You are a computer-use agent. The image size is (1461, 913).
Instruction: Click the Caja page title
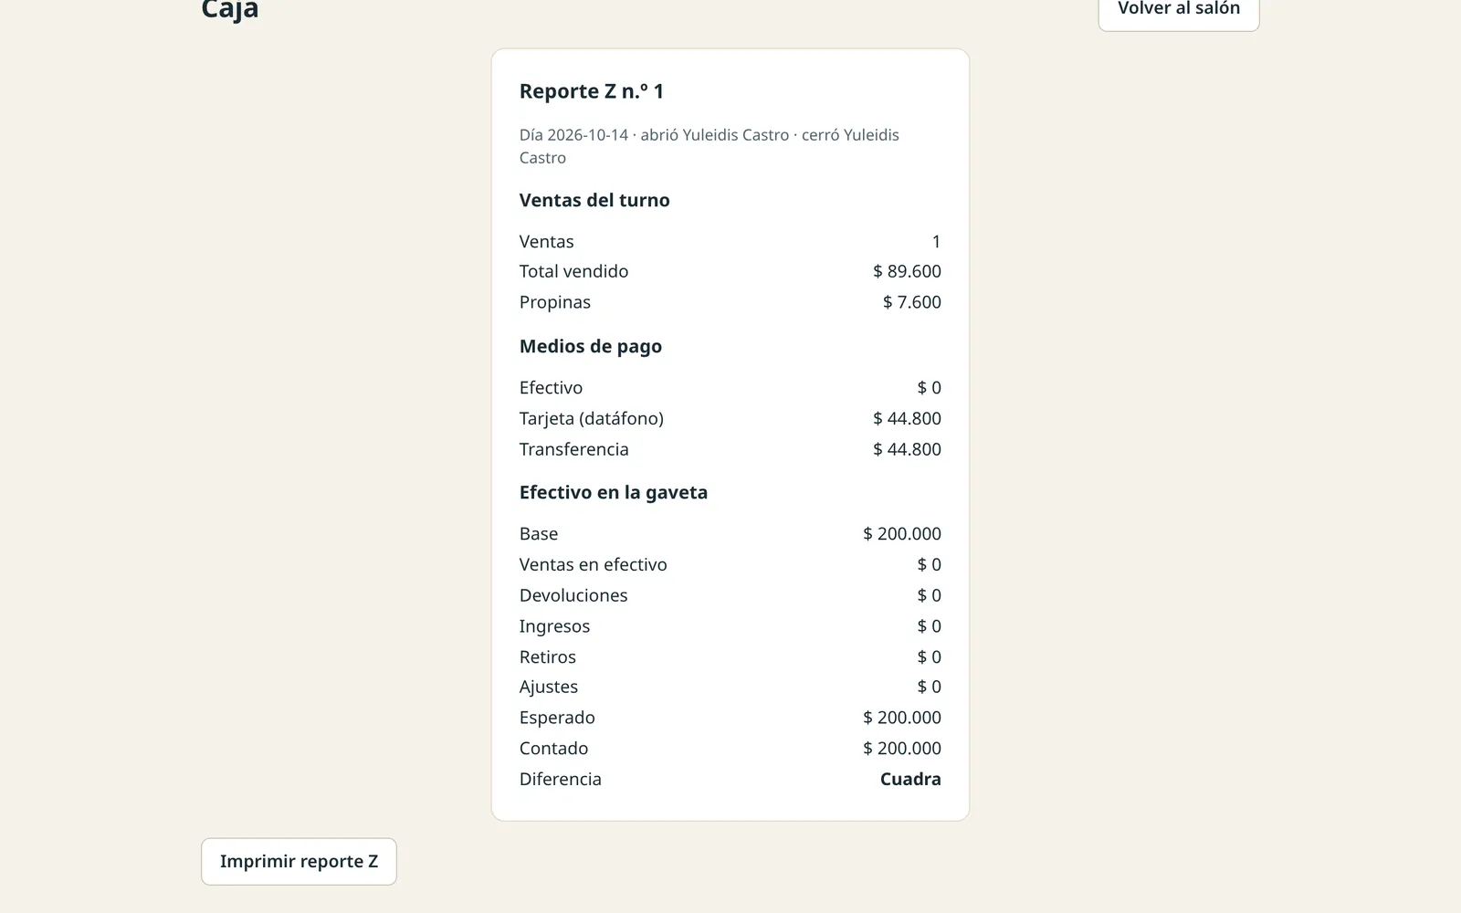[230, 9]
